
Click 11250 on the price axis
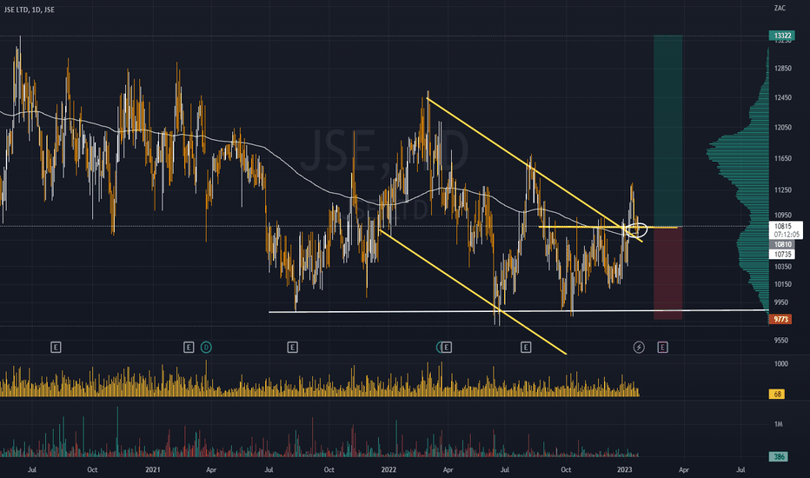point(782,190)
